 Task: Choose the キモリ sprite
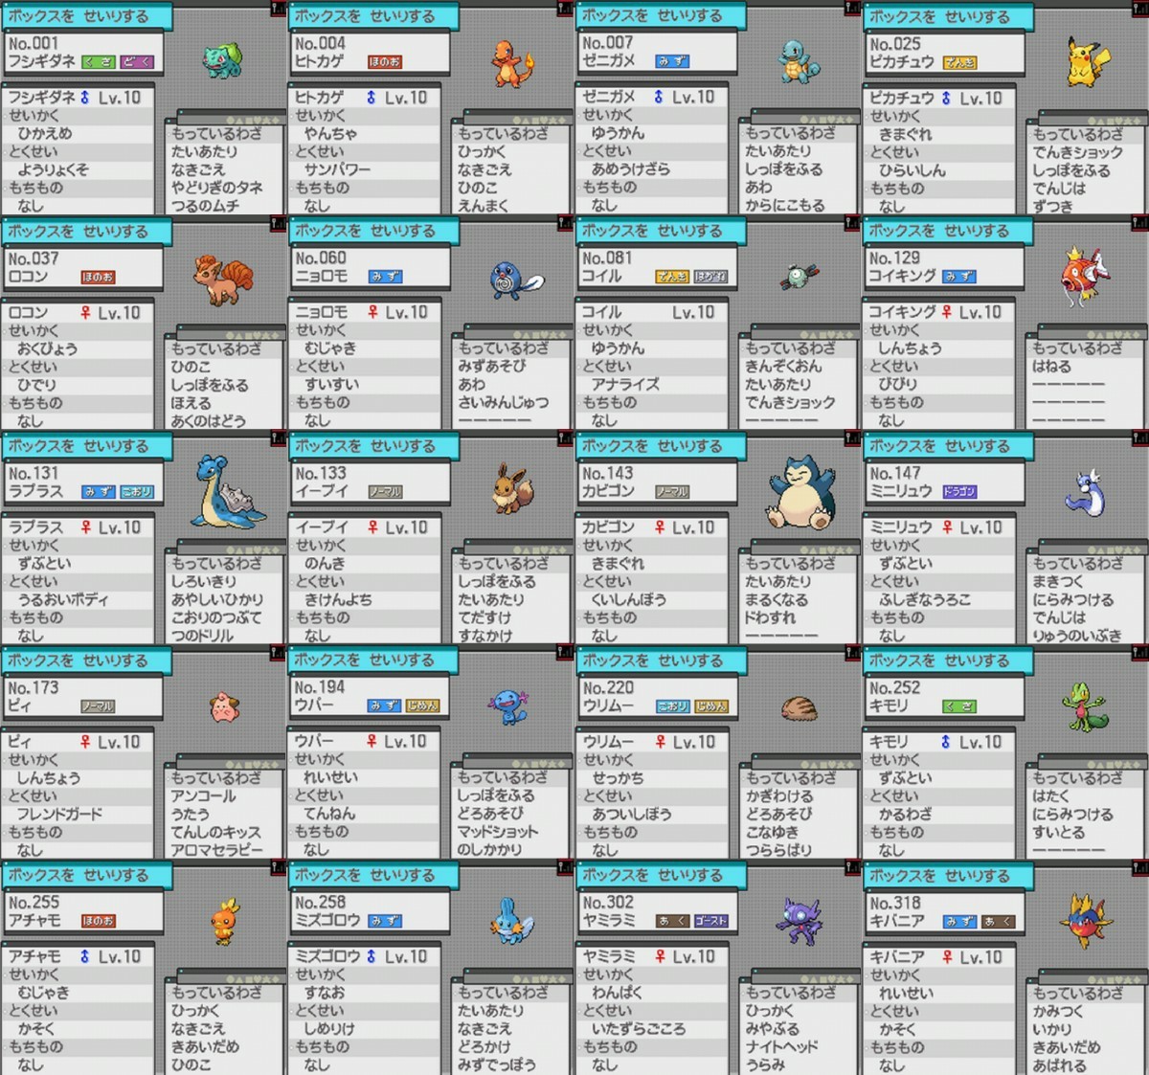pos(1086,706)
